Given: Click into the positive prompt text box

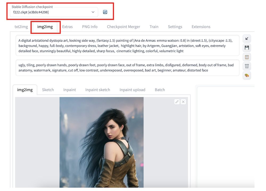Looking at the screenshot, I should (x=127, y=45).
